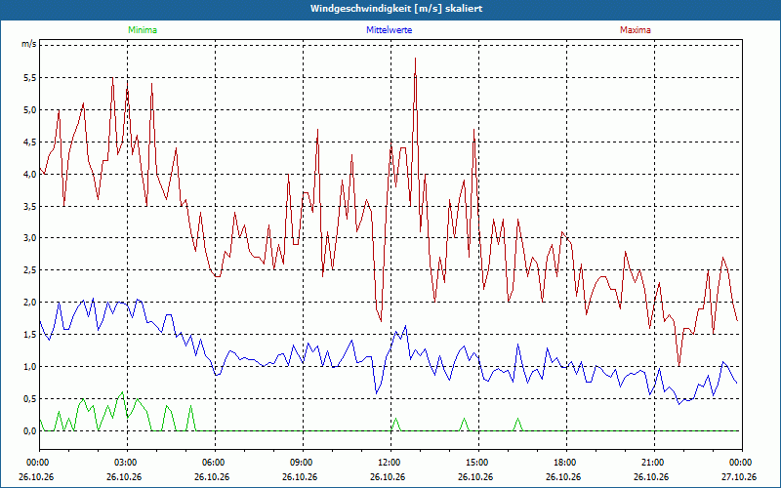Click the 2,5 y-axis value

coord(30,270)
